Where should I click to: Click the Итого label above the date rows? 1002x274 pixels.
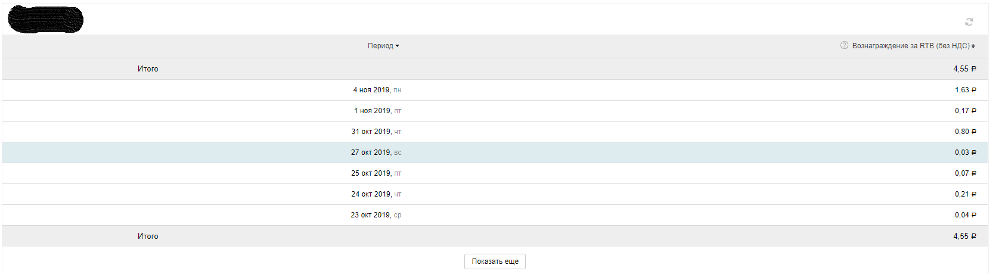pyautogui.click(x=148, y=69)
